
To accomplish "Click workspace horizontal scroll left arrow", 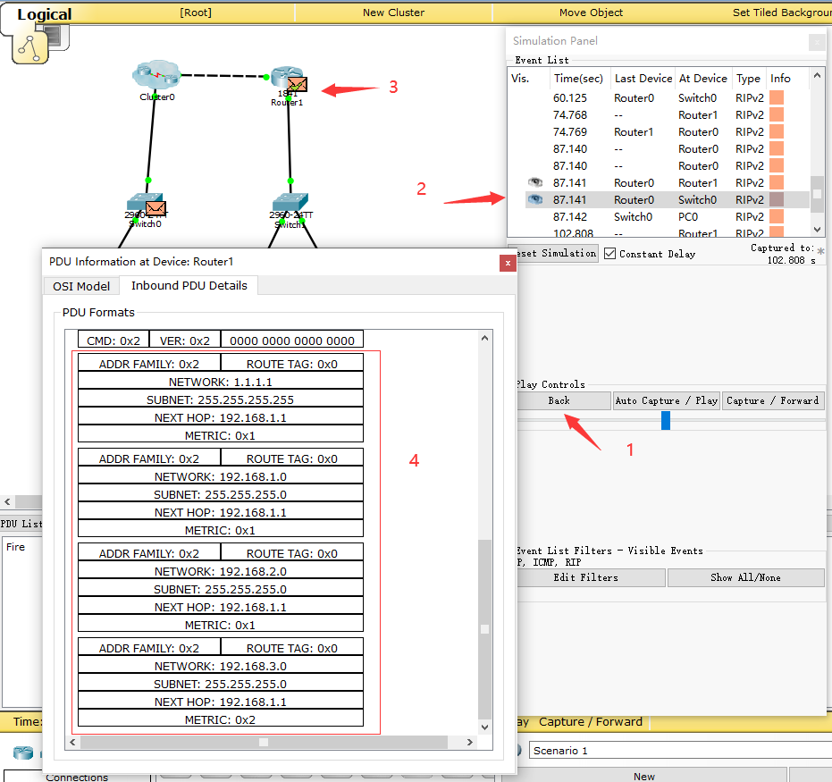I will (x=7, y=501).
